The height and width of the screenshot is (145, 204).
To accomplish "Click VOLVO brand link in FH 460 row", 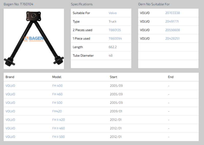I will [x=10, y=94].
